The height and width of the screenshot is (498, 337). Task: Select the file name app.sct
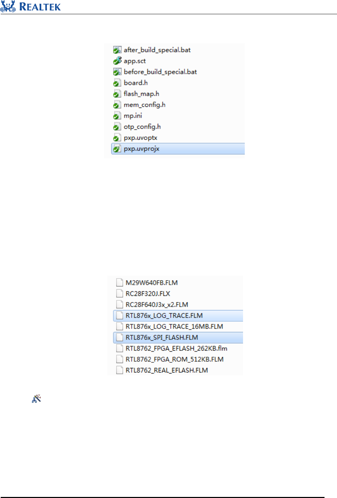(135, 61)
